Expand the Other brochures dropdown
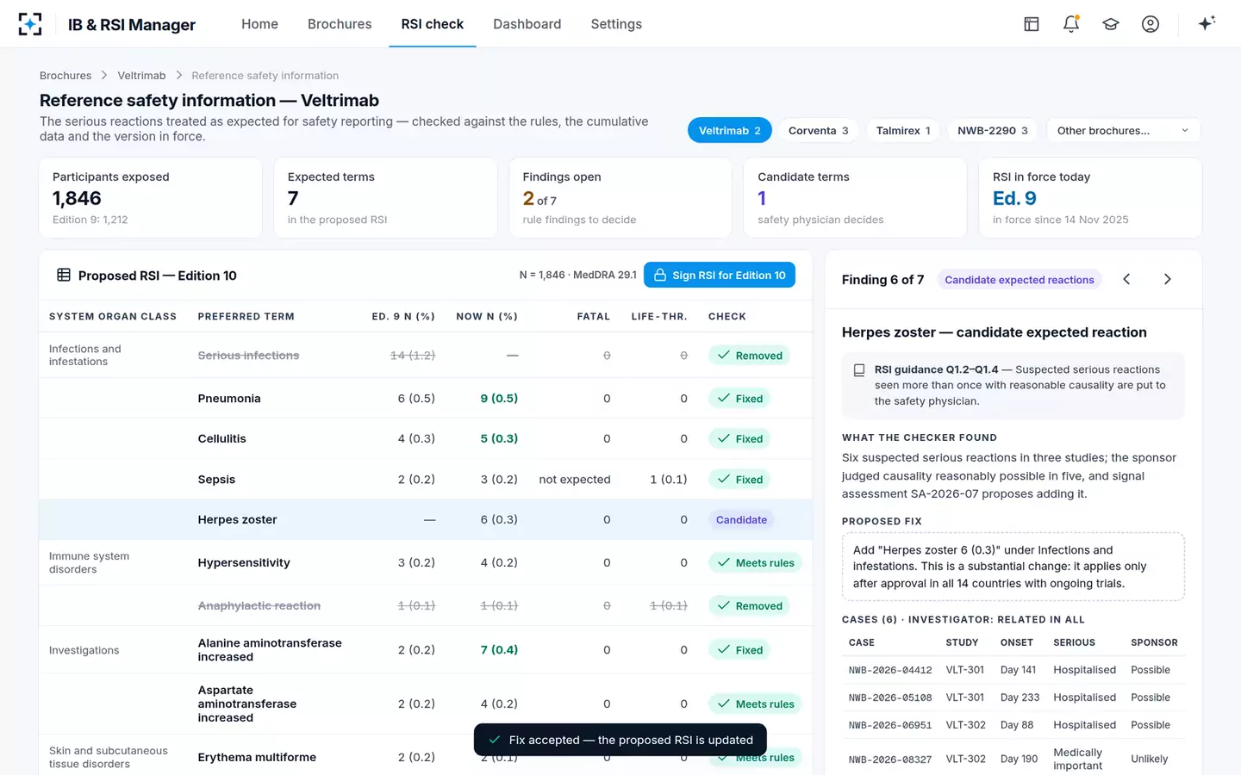1241x775 pixels. tap(1124, 131)
